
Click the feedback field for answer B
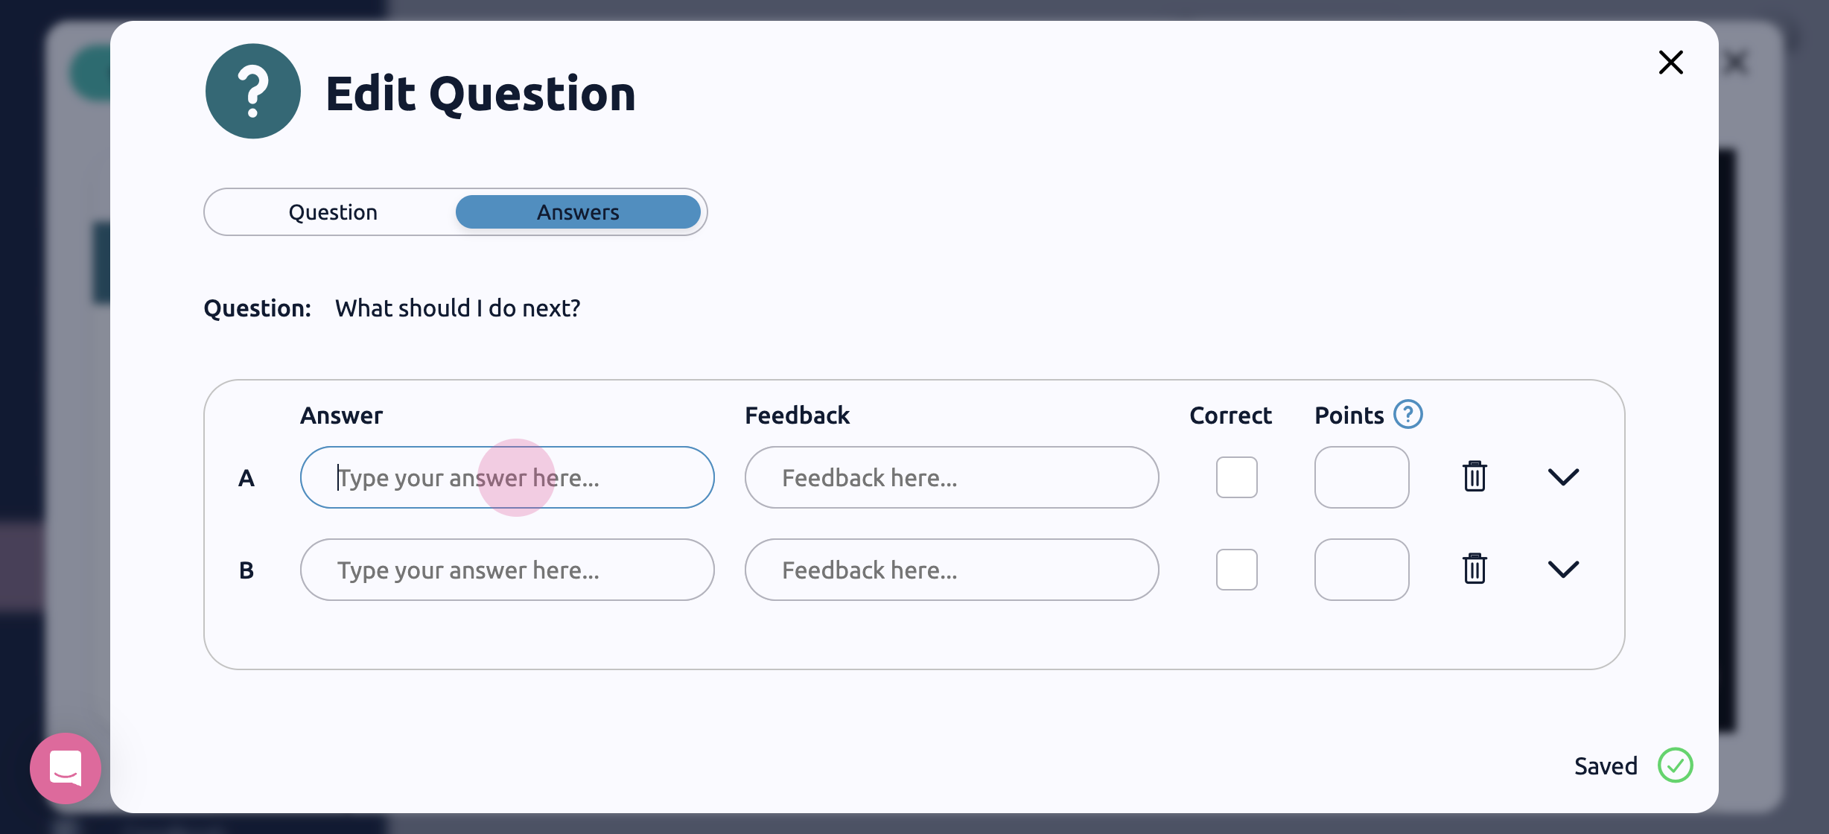951,570
